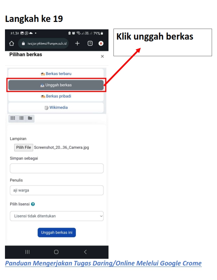Open the Panduan Mengerjakan Tugas Daring link
This screenshot has height=280, width=217.
click(x=103, y=263)
